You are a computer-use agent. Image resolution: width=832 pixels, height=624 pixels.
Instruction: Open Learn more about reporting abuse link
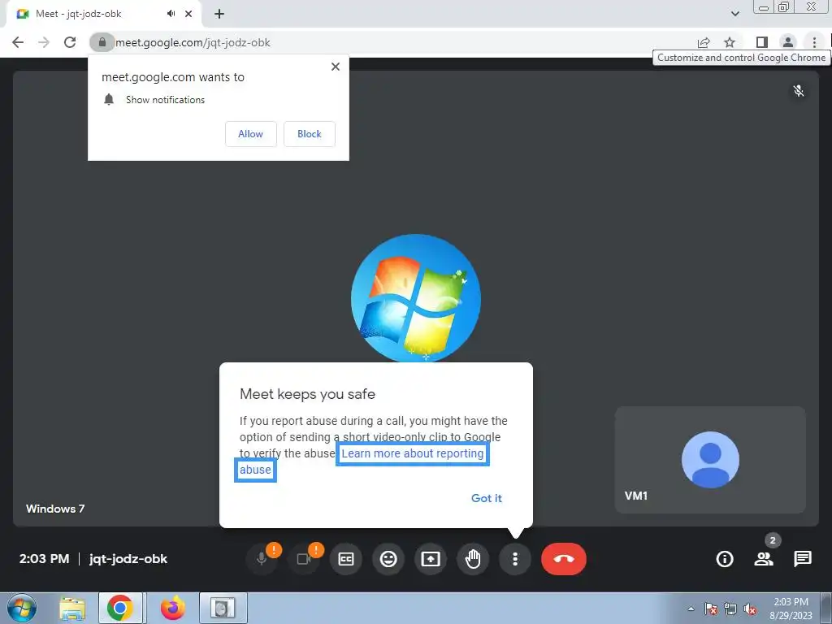pyautogui.click(x=413, y=453)
